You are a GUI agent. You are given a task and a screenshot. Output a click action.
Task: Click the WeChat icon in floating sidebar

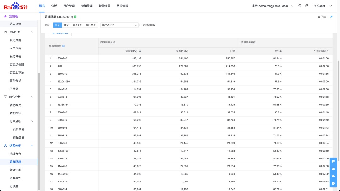(x=333, y=176)
